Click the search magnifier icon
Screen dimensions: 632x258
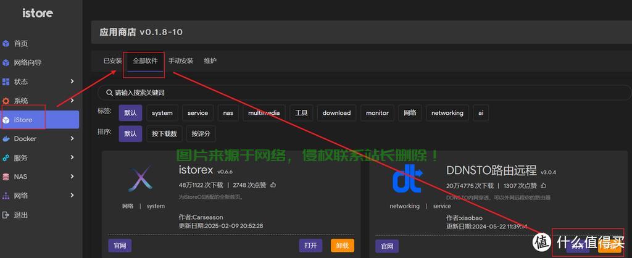pos(109,93)
